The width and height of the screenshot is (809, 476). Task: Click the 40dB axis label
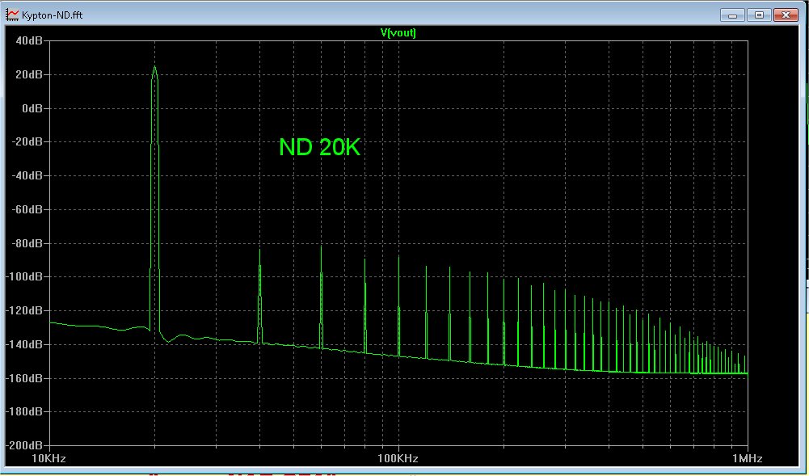(x=29, y=40)
